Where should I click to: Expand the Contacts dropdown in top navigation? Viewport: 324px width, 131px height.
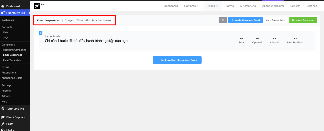(x=192, y=6)
